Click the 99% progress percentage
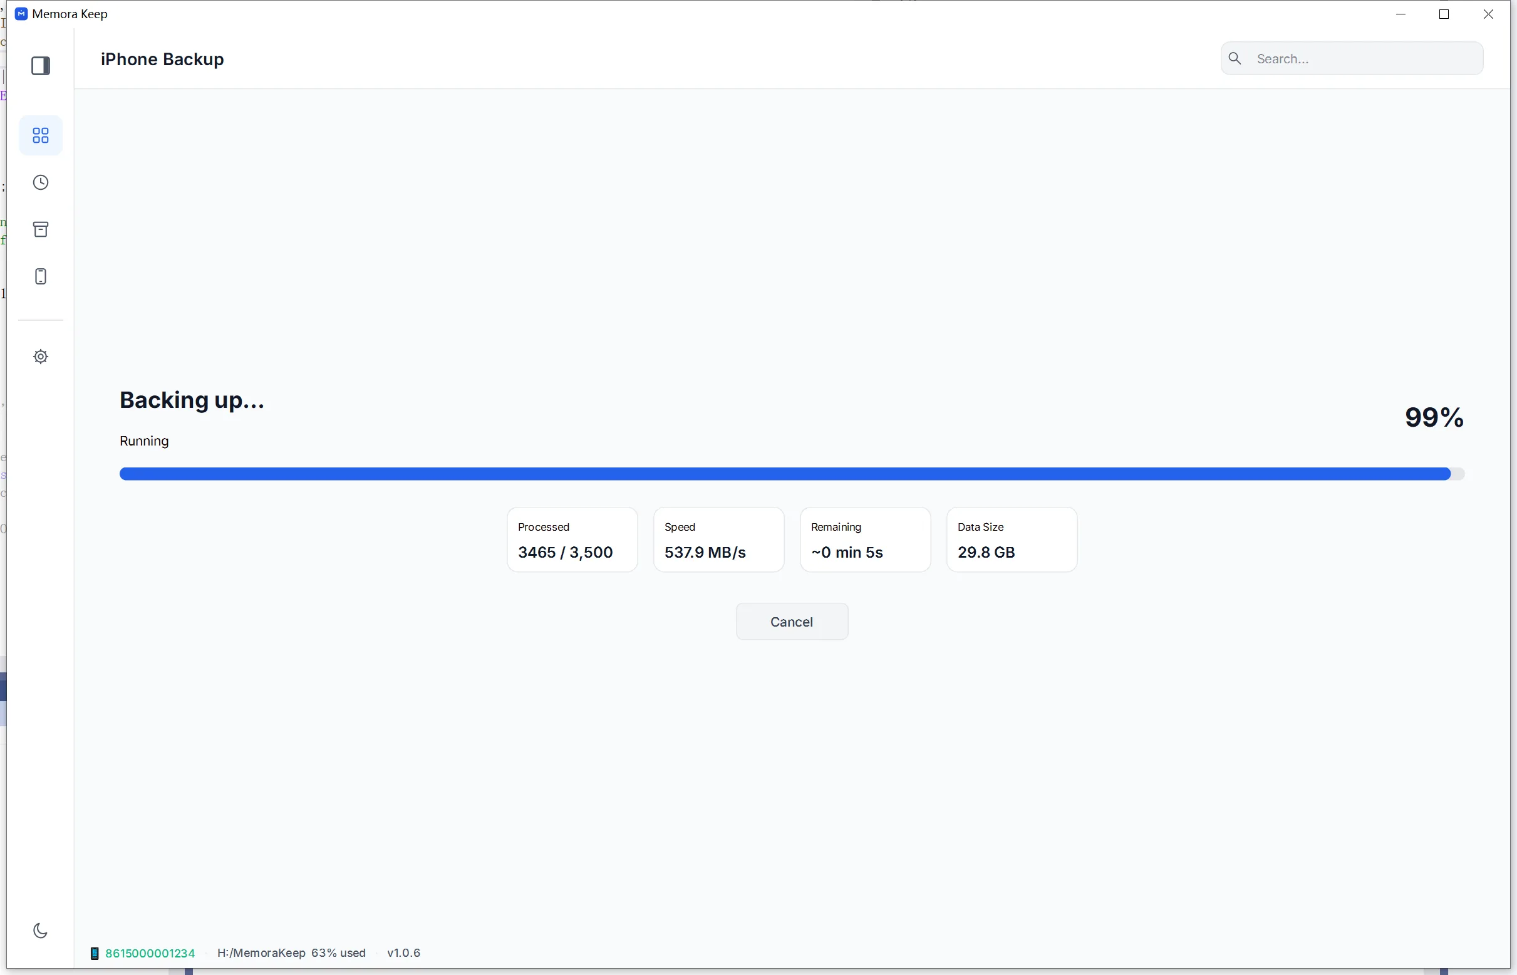Image resolution: width=1517 pixels, height=975 pixels. point(1434,418)
